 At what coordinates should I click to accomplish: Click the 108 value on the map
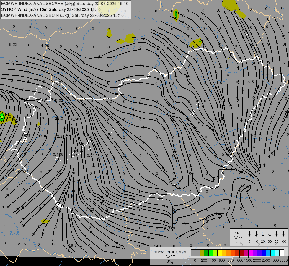(x=140, y=246)
